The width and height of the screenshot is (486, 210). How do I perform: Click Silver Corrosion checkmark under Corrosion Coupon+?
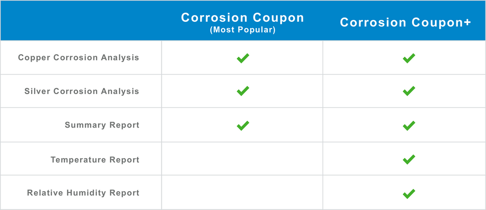click(x=409, y=91)
